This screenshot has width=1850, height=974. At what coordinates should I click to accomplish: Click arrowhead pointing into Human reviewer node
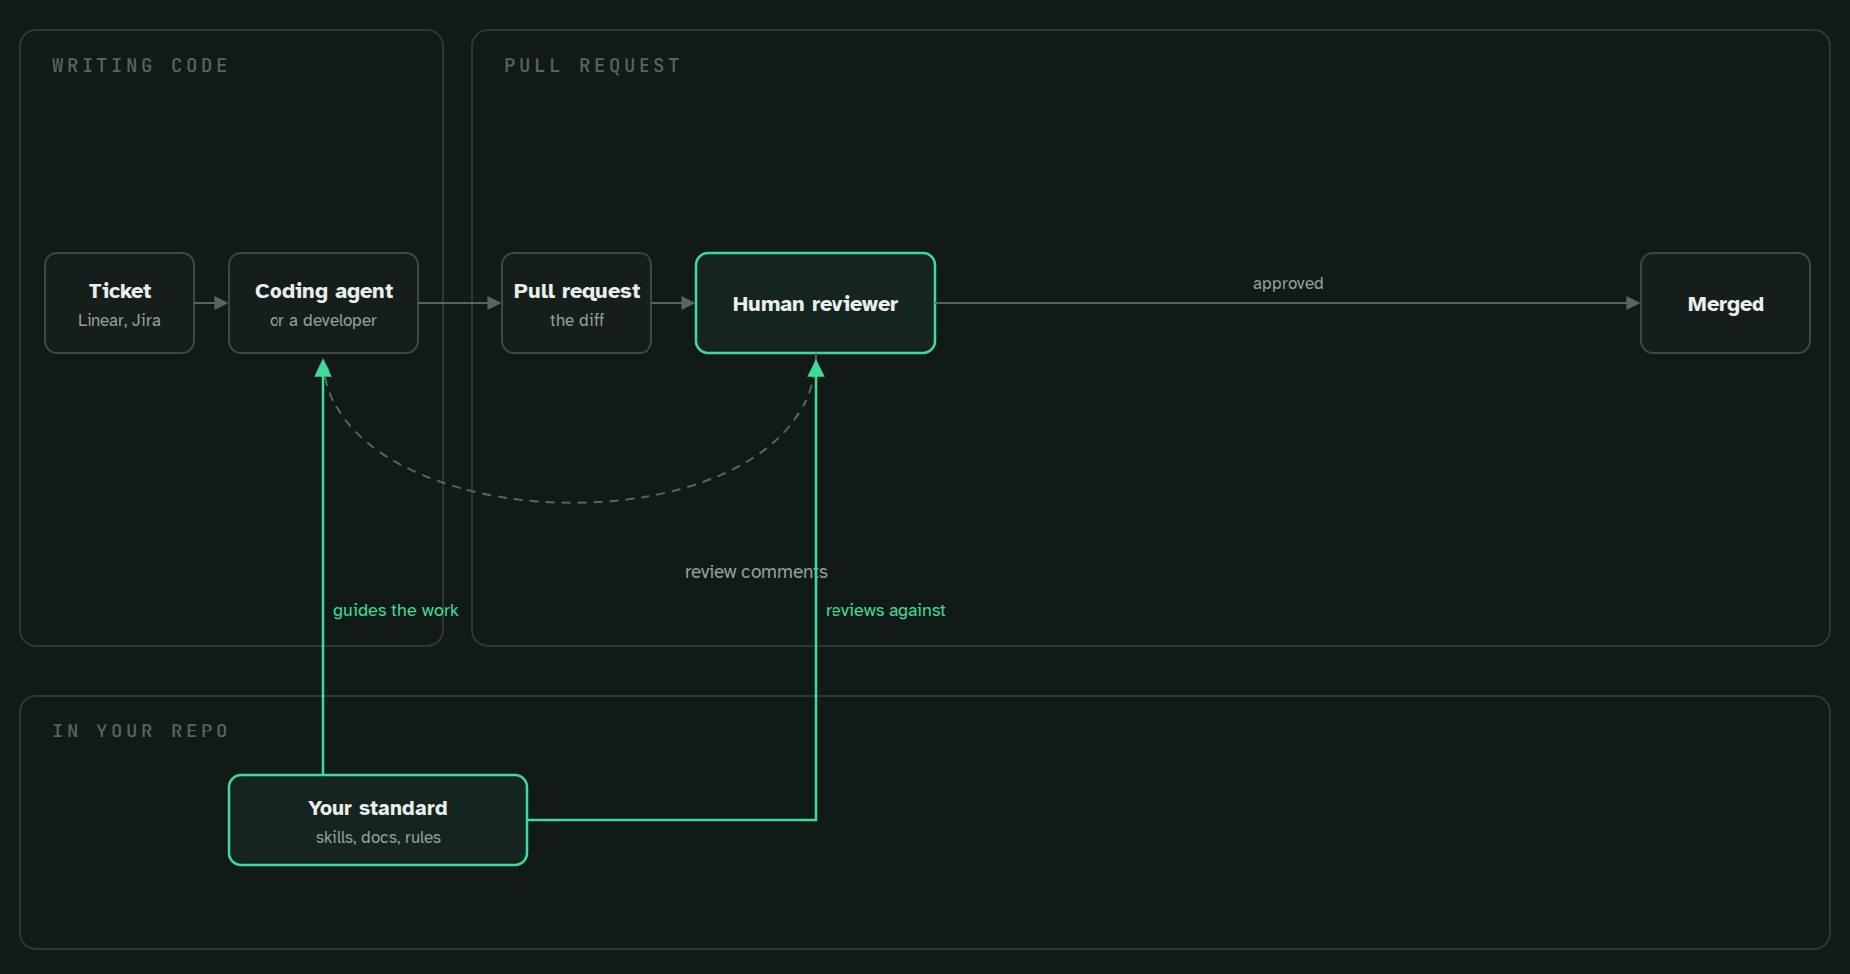pos(688,303)
